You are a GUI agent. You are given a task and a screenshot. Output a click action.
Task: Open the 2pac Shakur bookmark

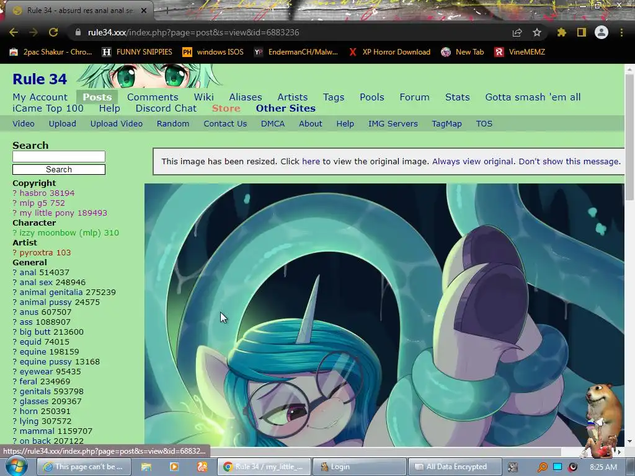[51, 52]
